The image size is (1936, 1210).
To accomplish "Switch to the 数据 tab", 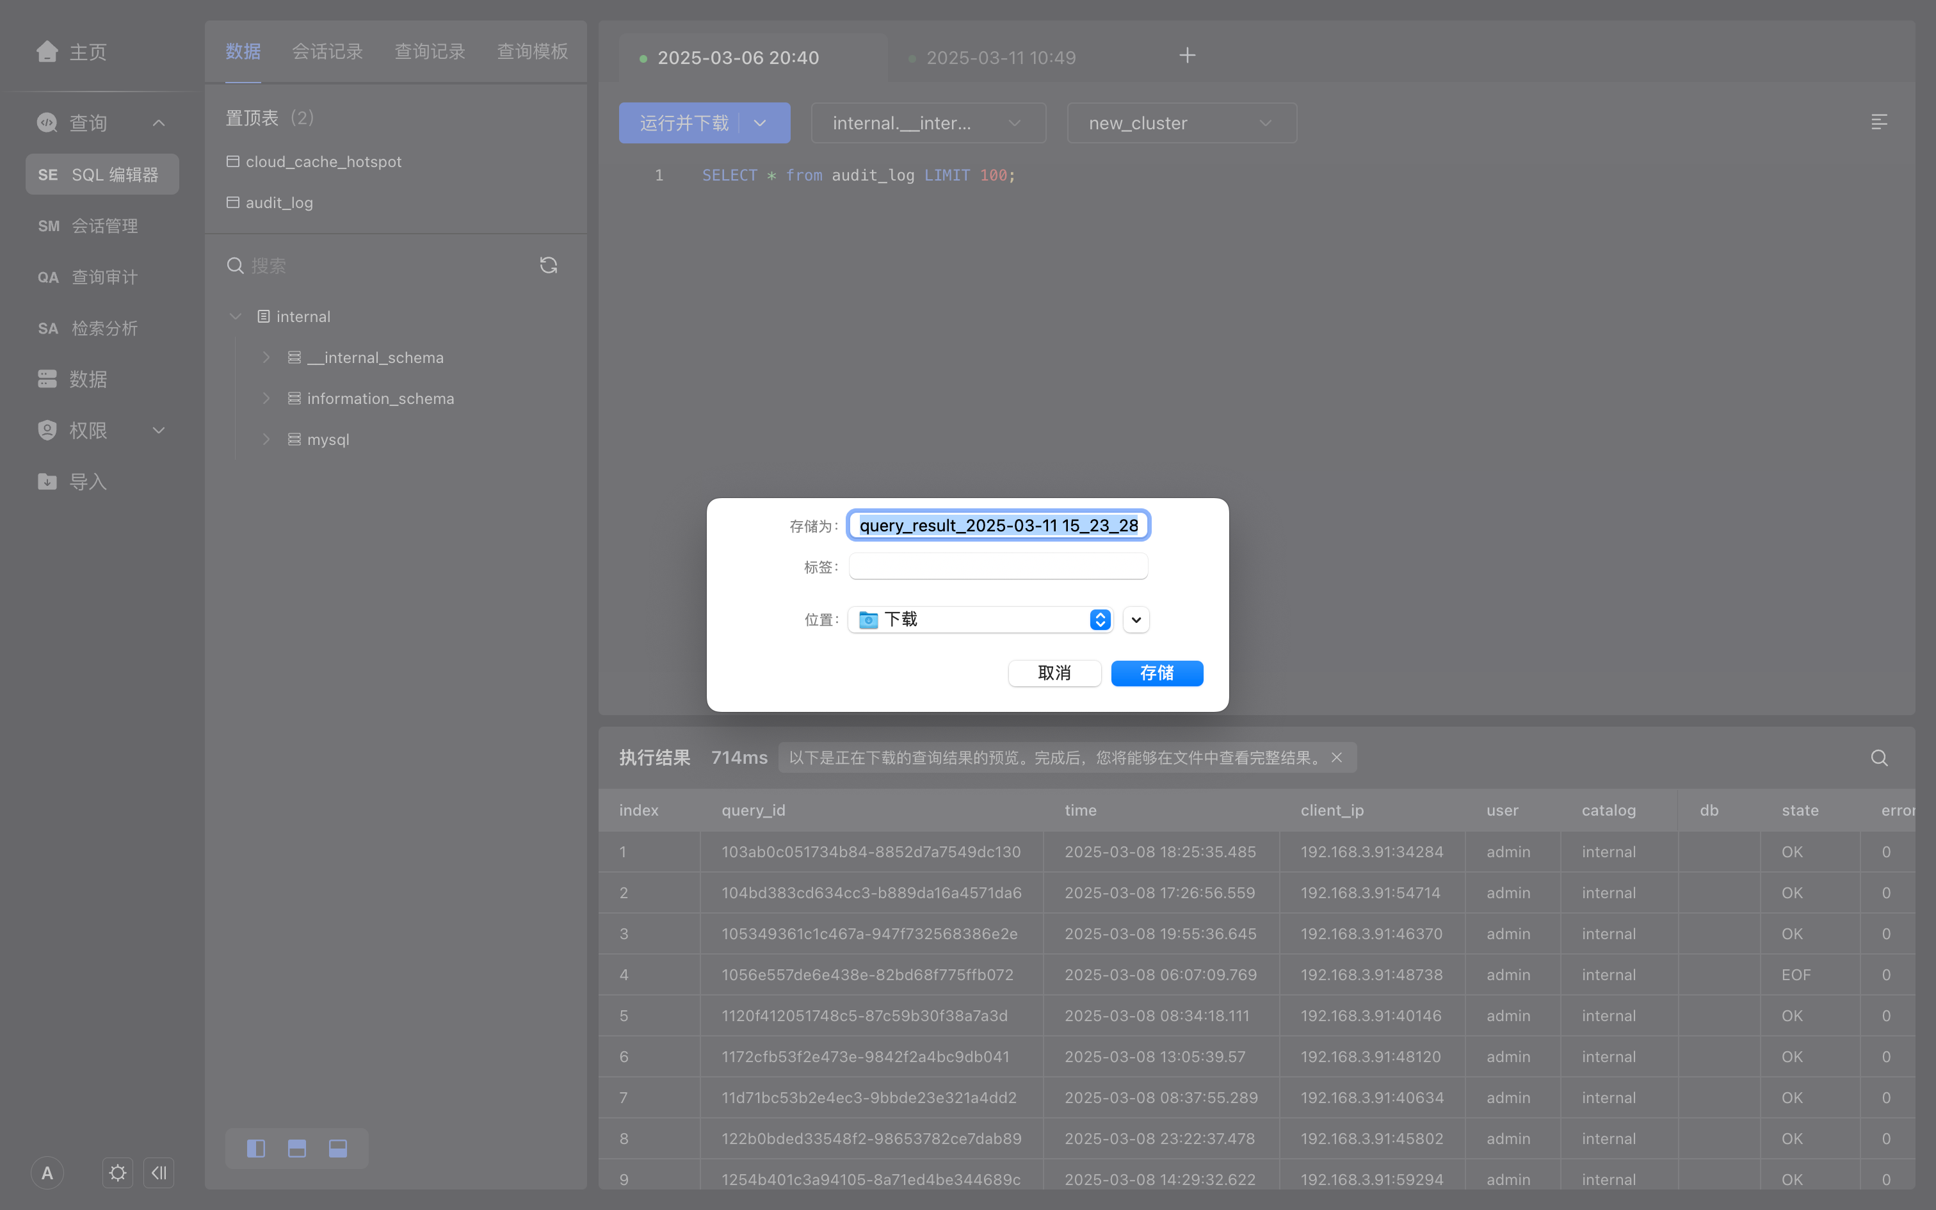I will (243, 52).
